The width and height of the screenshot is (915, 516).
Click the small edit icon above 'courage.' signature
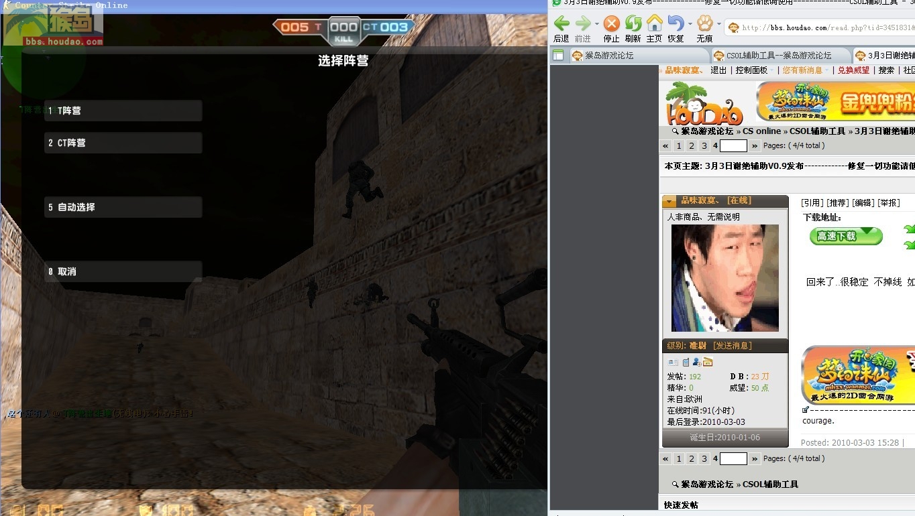[806, 409]
